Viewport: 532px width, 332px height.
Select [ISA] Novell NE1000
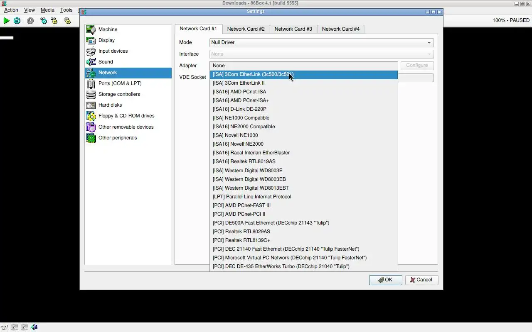click(x=304, y=135)
